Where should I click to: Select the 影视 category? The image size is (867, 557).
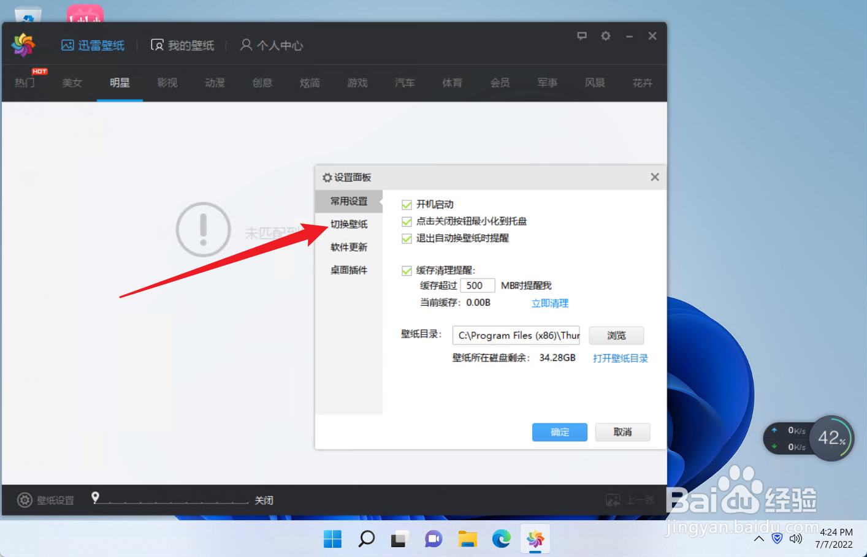167,82
